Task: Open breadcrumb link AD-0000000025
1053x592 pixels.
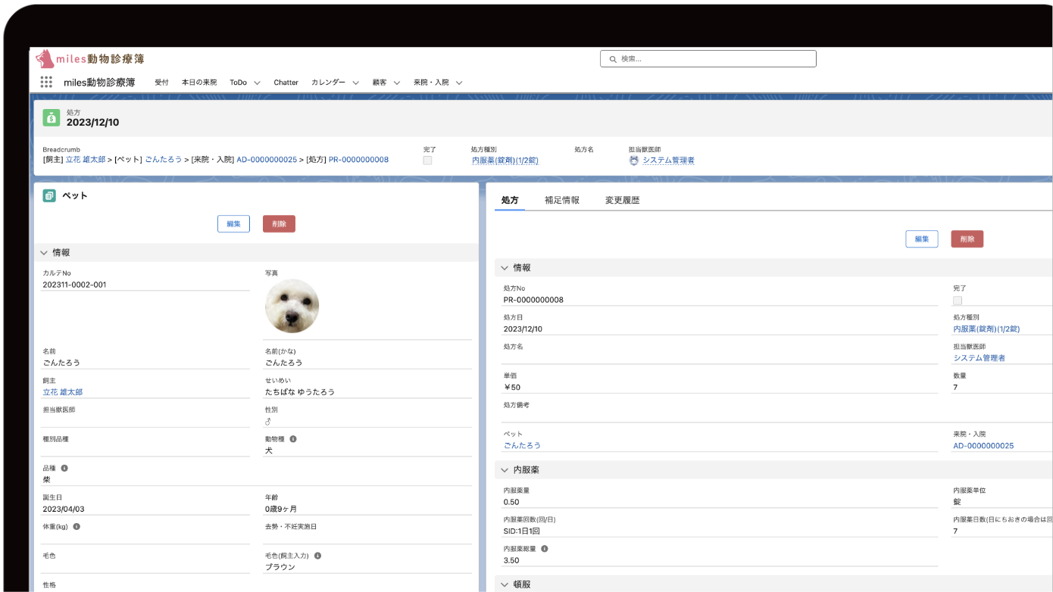Action: coord(267,160)
